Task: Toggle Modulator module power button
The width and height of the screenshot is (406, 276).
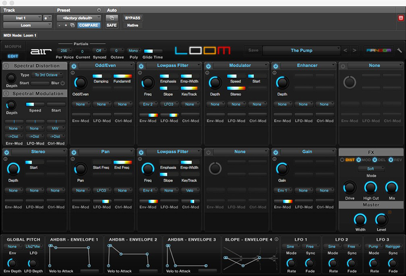Action: [209, 66]
